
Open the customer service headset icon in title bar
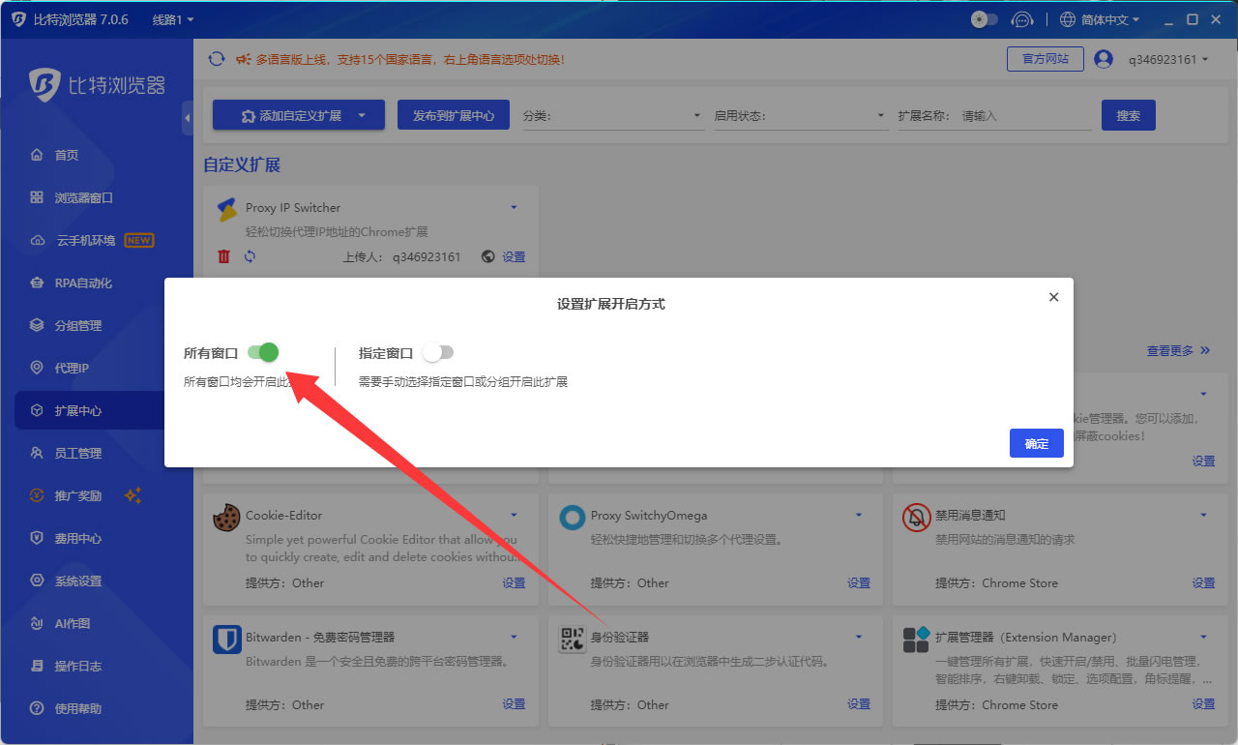click(1021, 19)
